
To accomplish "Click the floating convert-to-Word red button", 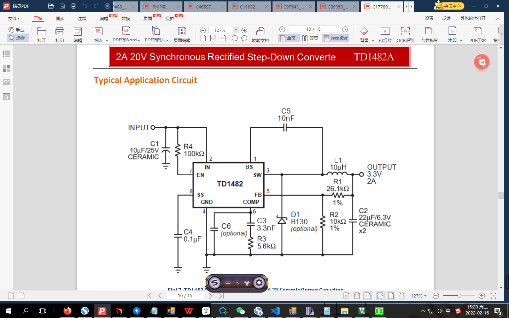I will point(482,62).
